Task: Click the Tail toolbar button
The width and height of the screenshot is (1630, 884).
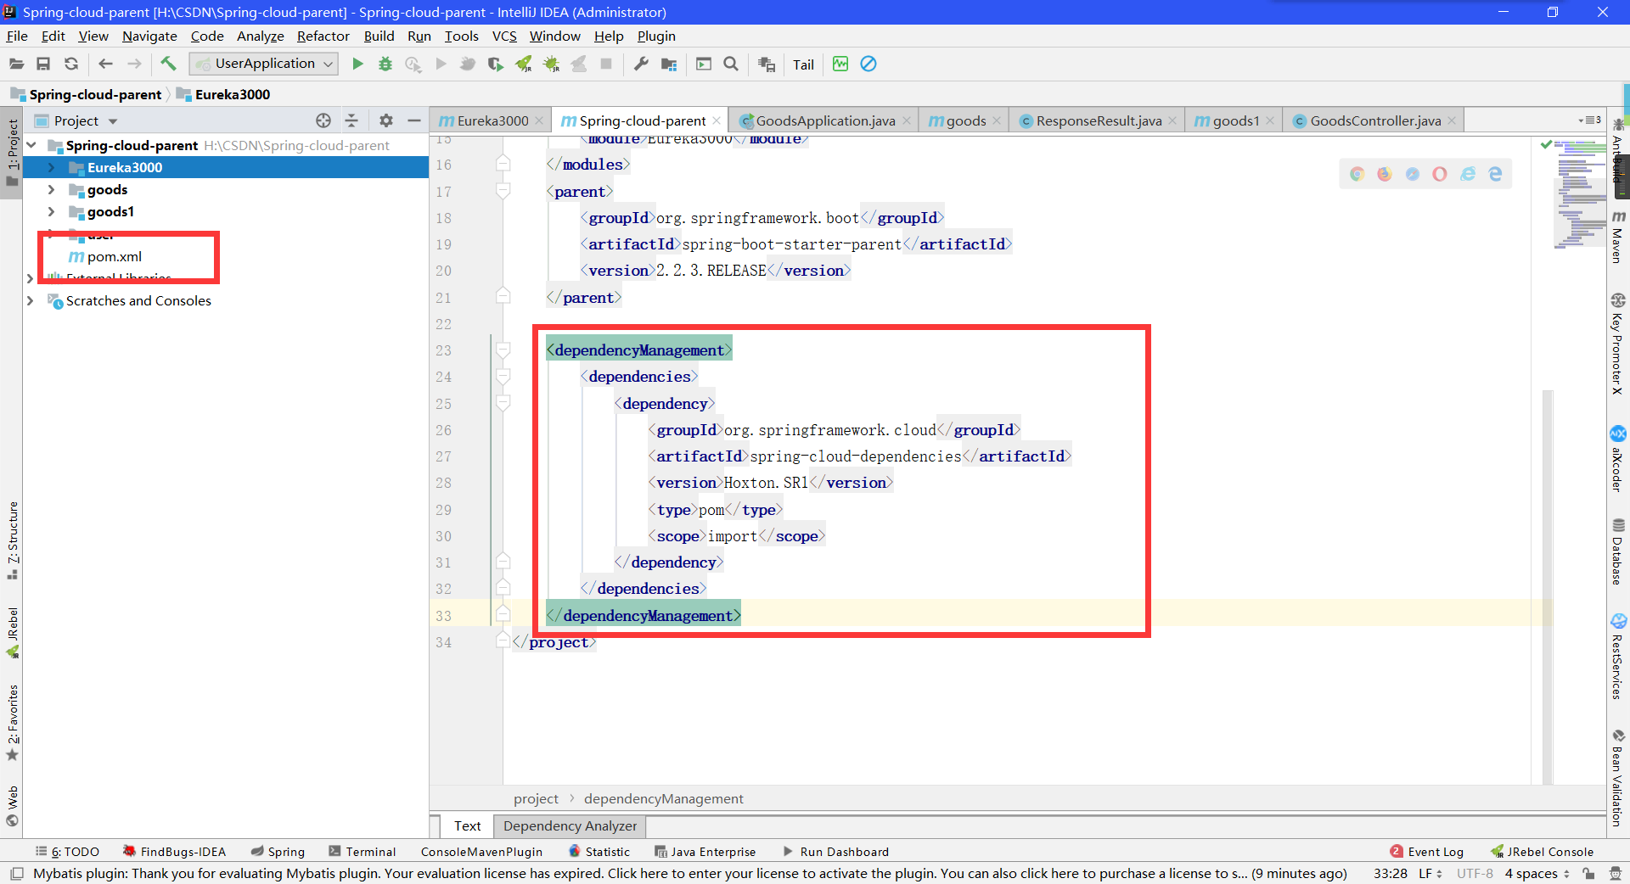Action: (x=803, y=64)
